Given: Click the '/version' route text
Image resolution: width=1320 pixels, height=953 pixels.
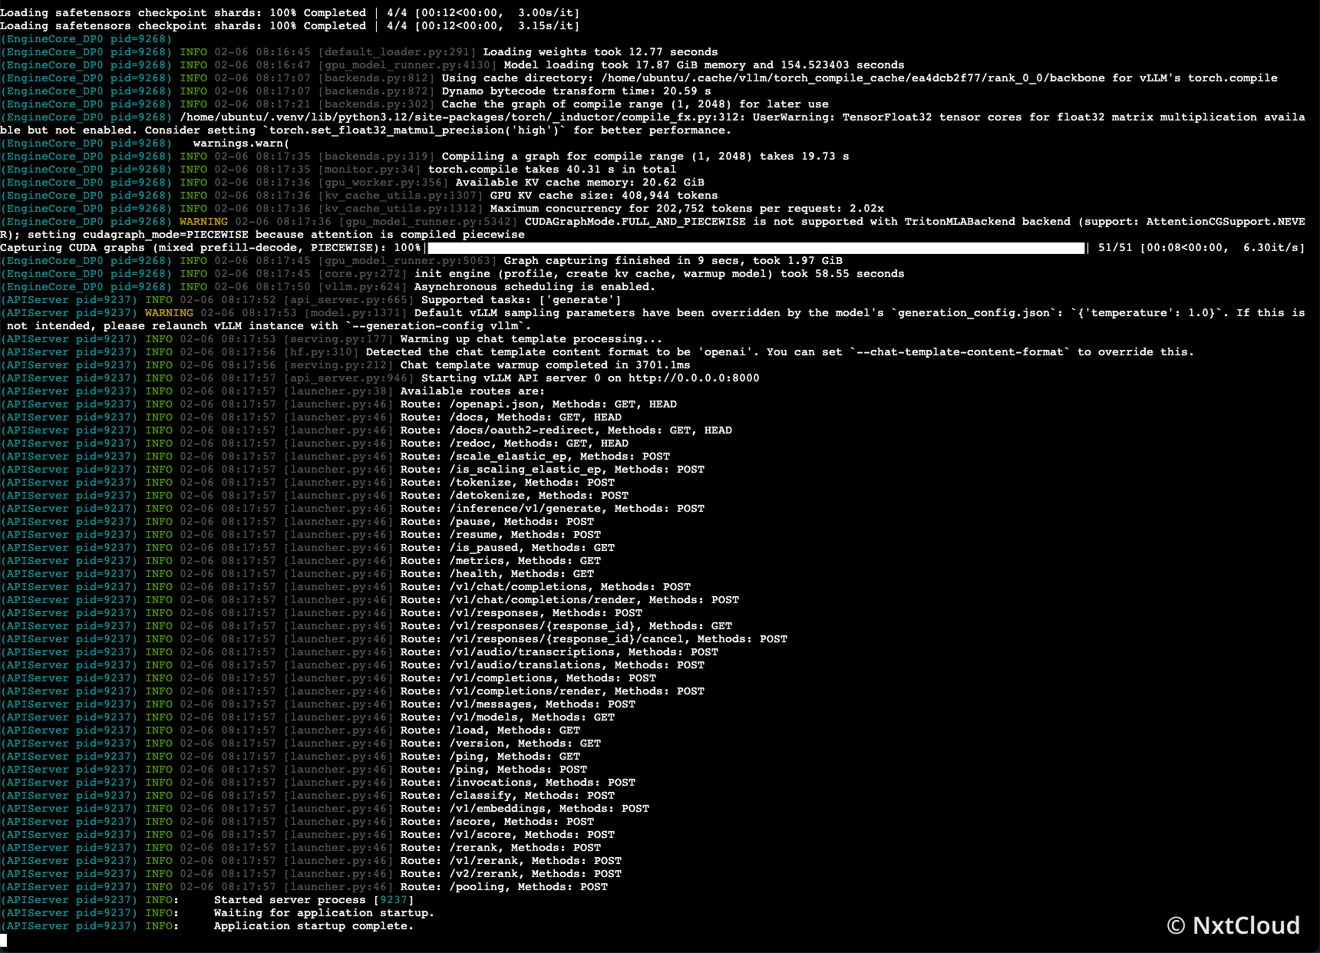Looking at the screenshot, I should click(477, 744).
